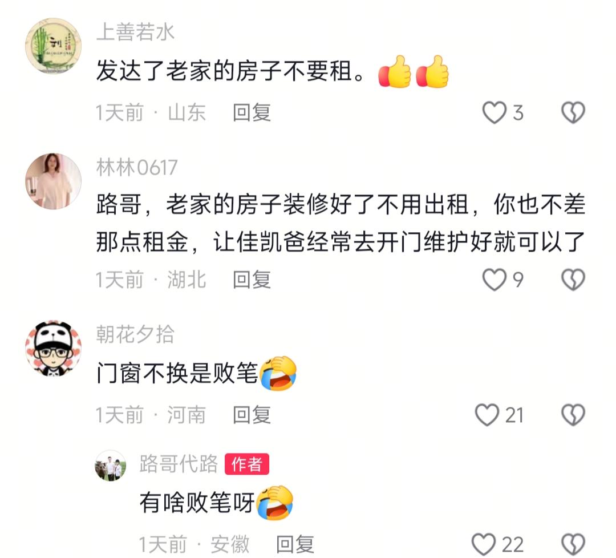The image size is (616, 558).
Task: Tap broken heart on 林林0617's comment
Action: pos(573,280)
